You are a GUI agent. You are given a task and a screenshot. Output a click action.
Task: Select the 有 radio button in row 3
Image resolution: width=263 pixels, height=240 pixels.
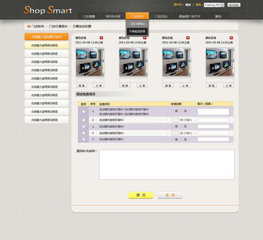pos(172,127)
